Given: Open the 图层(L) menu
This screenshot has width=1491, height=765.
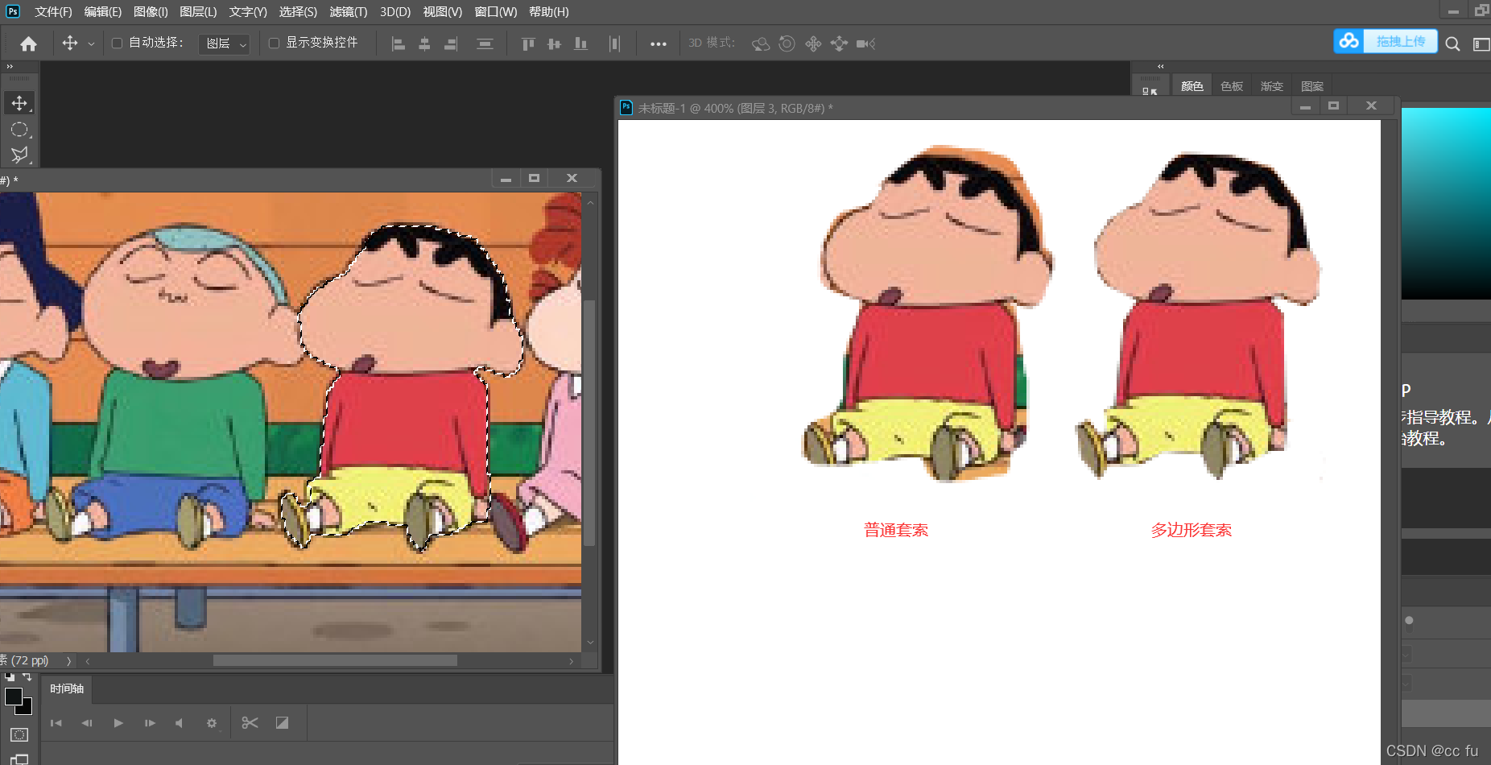Looking at the screenshot, I should coord(198,12).
